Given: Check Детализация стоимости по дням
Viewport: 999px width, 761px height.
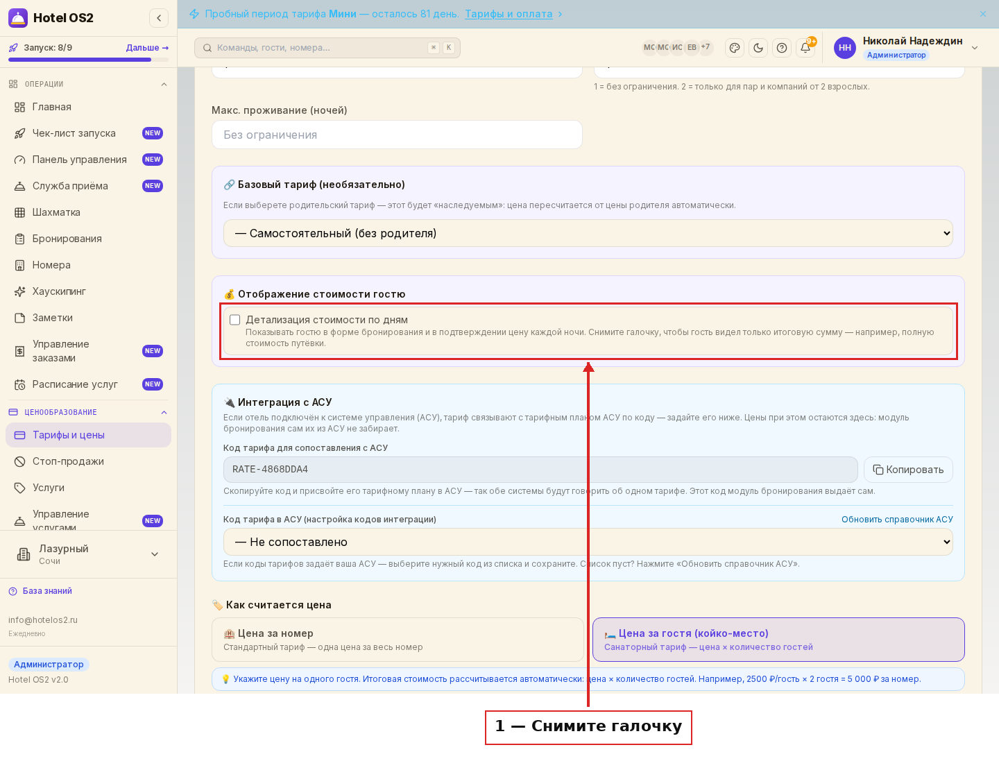Looking at the screenshot, I should pos(235,320).
